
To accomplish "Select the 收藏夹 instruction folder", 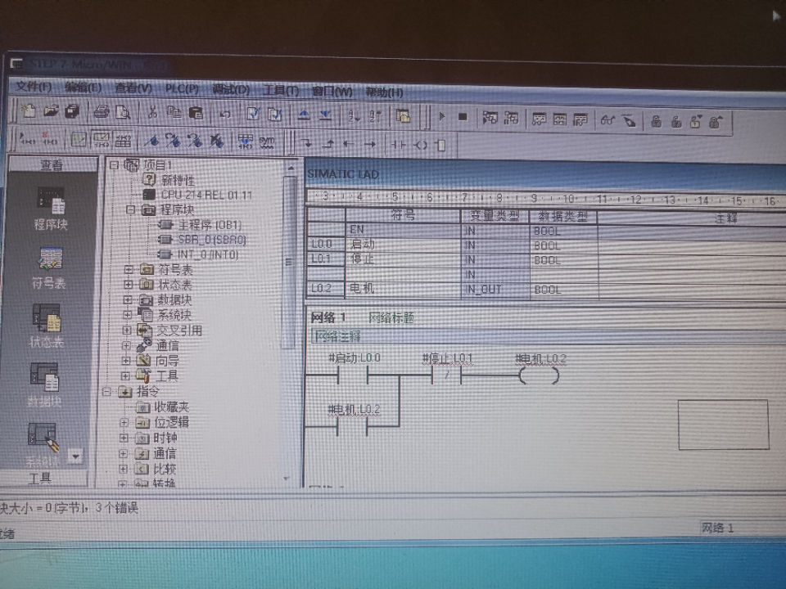I will (171, 407).
